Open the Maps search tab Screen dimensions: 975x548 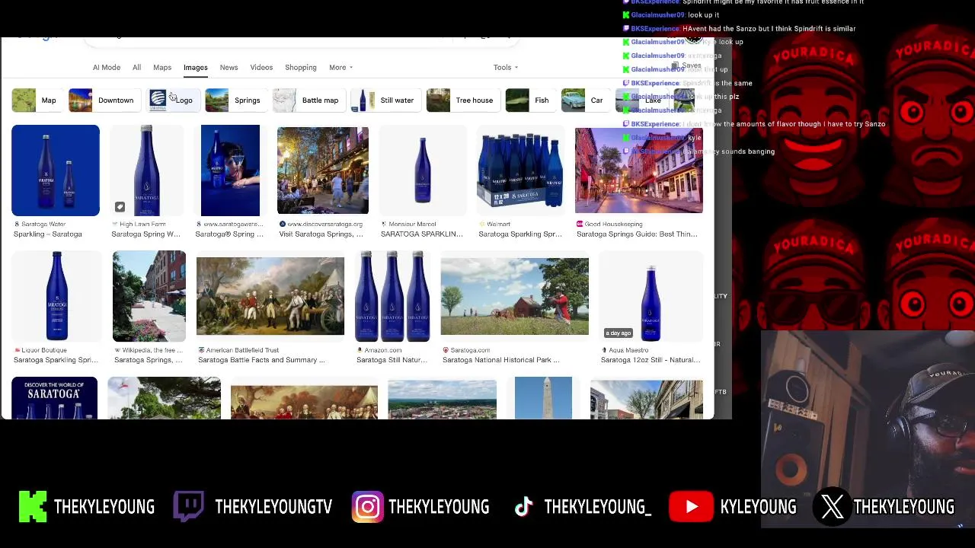(162, 68)
